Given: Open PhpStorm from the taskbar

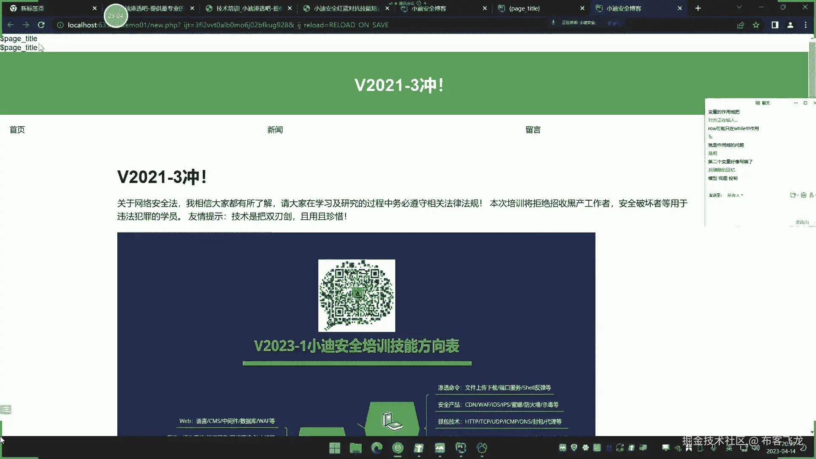Looking at the screenshot, I should click(x=461, y=448).
